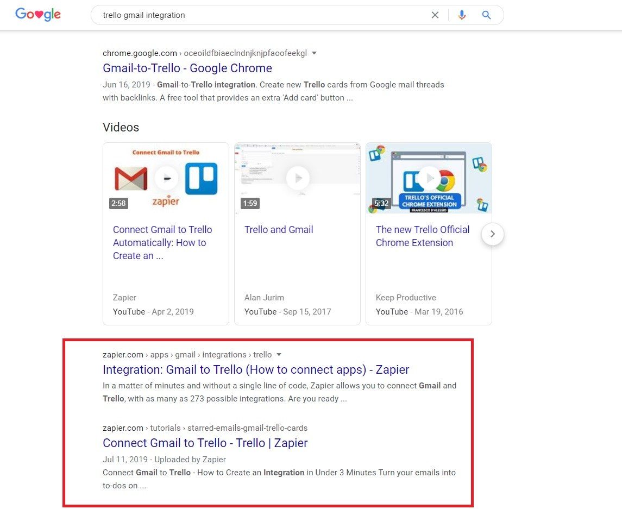This screenshot has width=622, height=509.
Task: Click the 'Keep Productive' channel name
Action: pyautogui.click(x=406, y=298)
